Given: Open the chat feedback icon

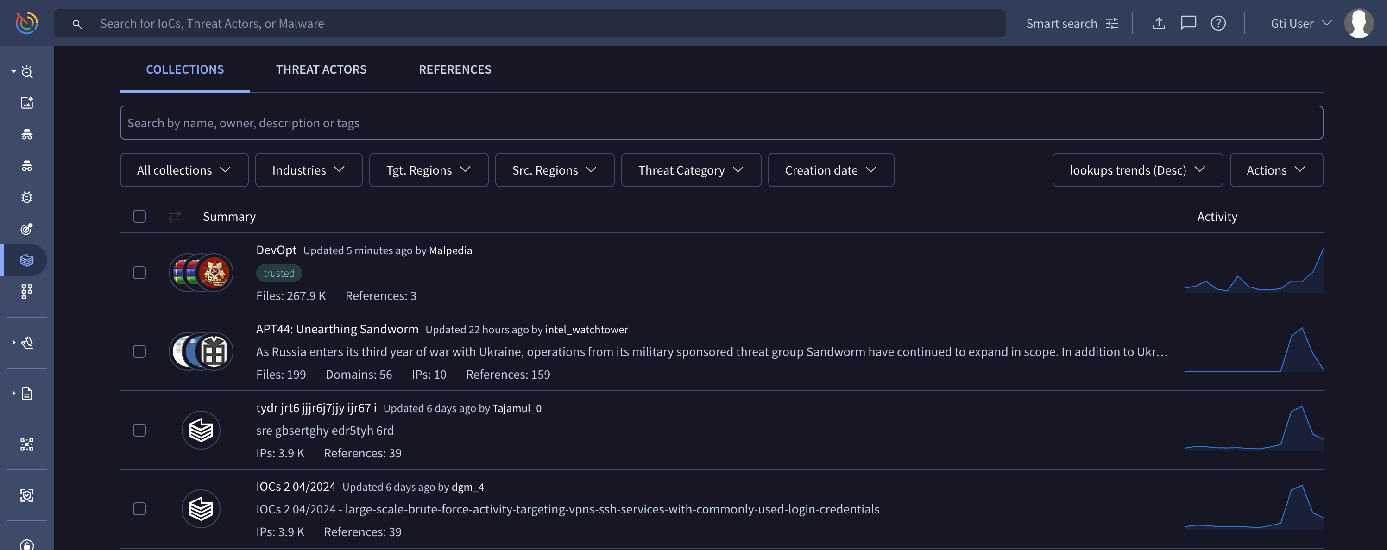Looking at the screenshot, I should pos(1188,23).
